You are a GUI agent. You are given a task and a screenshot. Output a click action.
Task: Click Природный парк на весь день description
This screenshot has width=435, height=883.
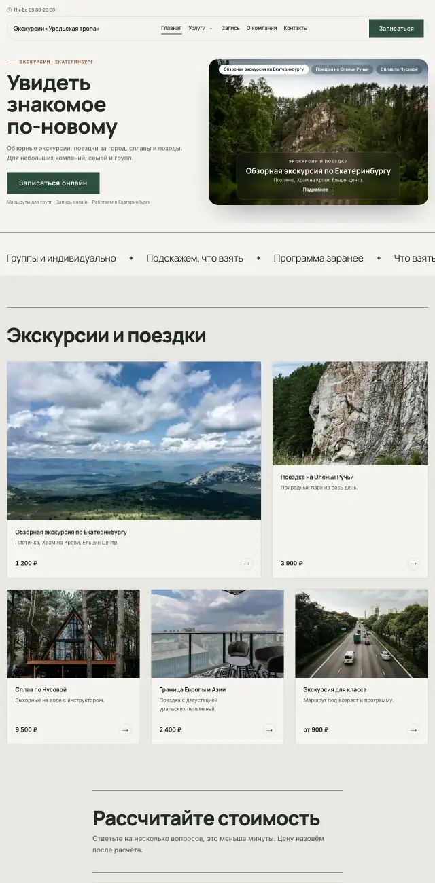tap(319, 488)
